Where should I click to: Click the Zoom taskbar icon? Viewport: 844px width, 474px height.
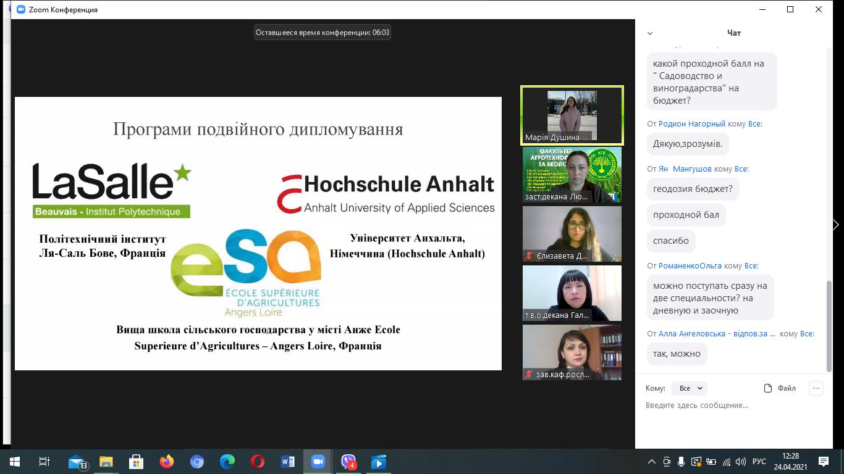click(318, 462)
